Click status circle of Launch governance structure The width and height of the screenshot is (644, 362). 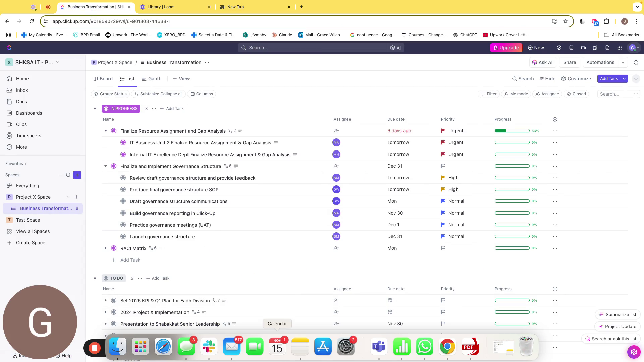pyautogui.click(x=123, y=236)
